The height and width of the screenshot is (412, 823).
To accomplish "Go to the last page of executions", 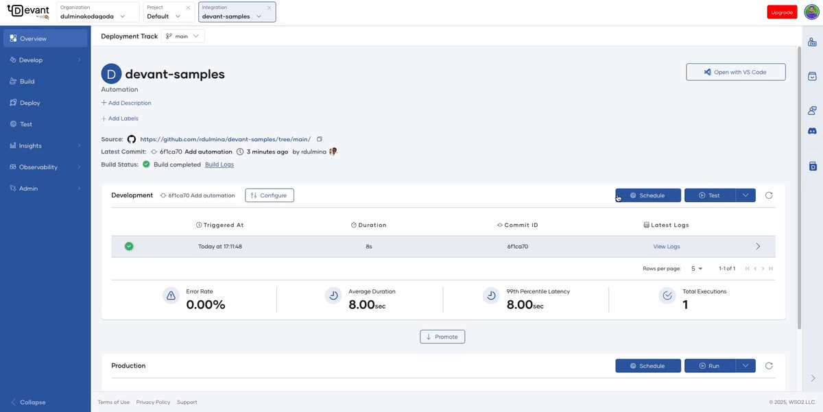I will click(x=771, y=269).
